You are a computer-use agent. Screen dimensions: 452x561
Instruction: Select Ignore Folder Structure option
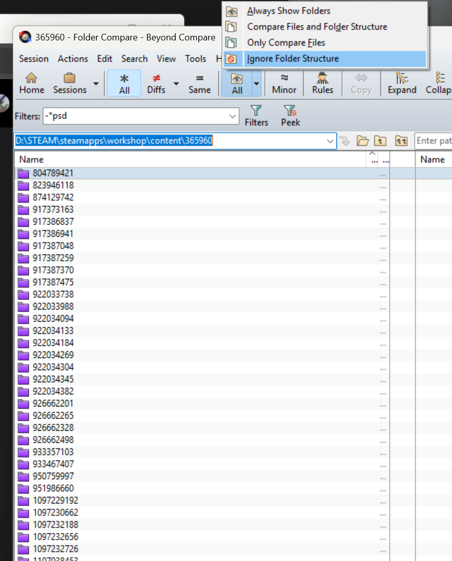(x=325, y=59)
